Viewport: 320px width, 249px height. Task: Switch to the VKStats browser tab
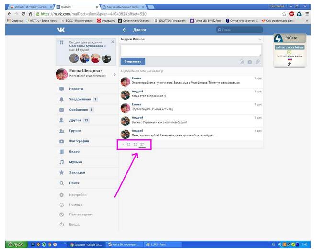[x=26, y=6]
